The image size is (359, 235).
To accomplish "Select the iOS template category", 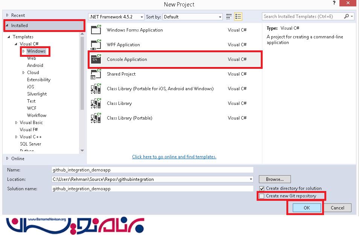I will 30,87.
